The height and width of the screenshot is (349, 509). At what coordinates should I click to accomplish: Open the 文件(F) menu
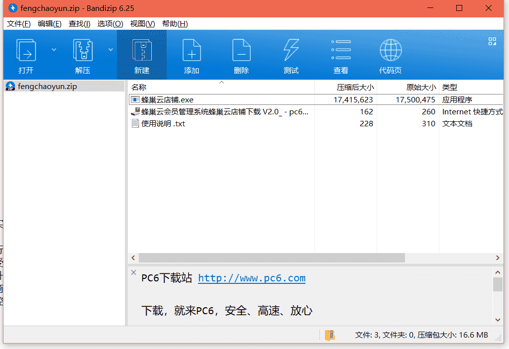click(x=19, y=24)
